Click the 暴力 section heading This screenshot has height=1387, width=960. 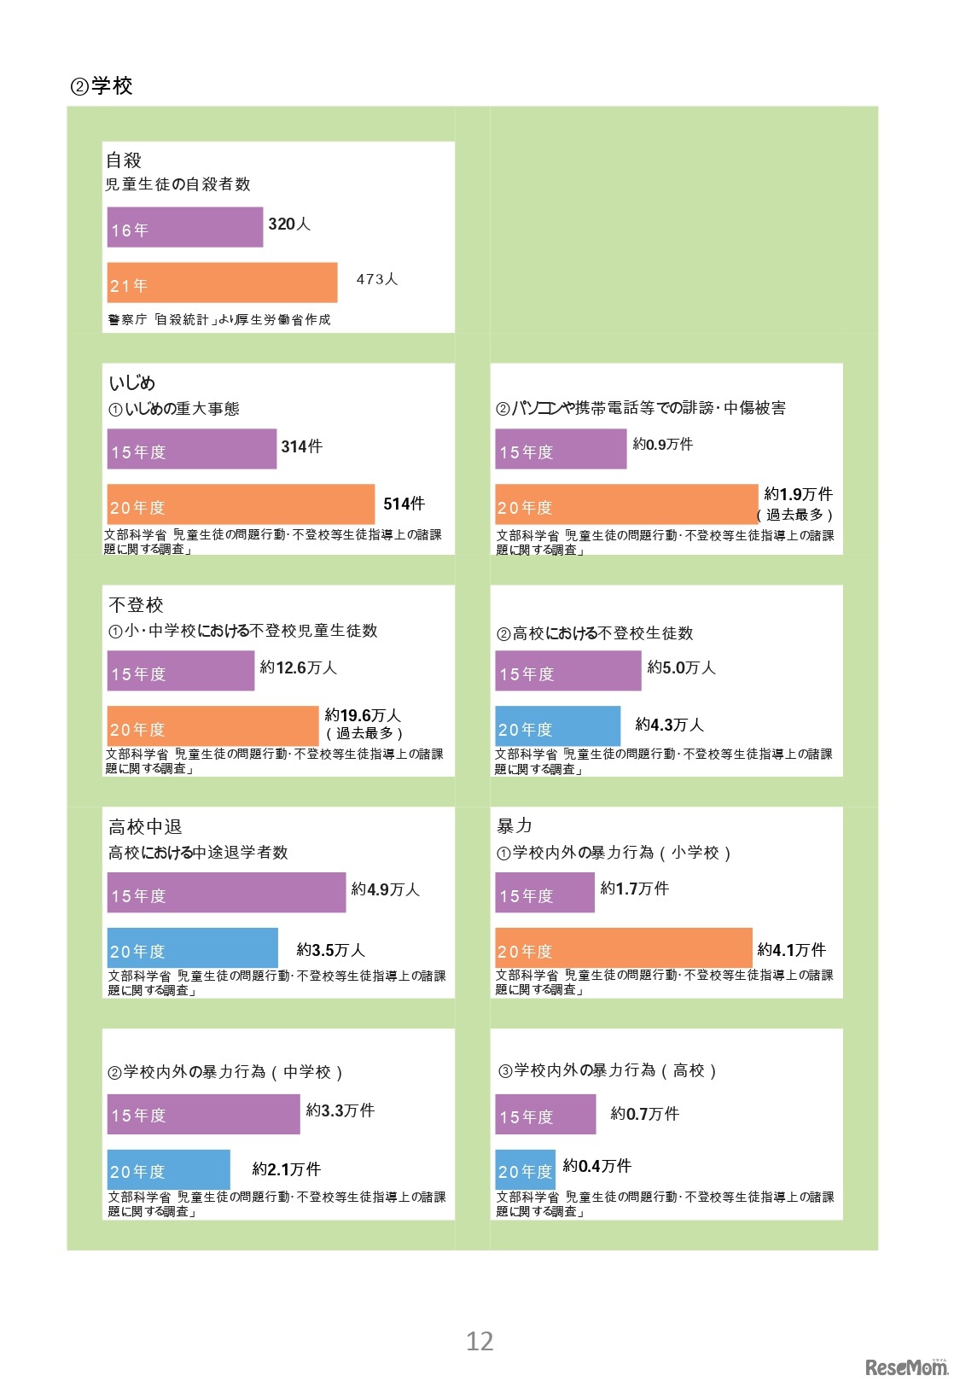pos(515,825)
